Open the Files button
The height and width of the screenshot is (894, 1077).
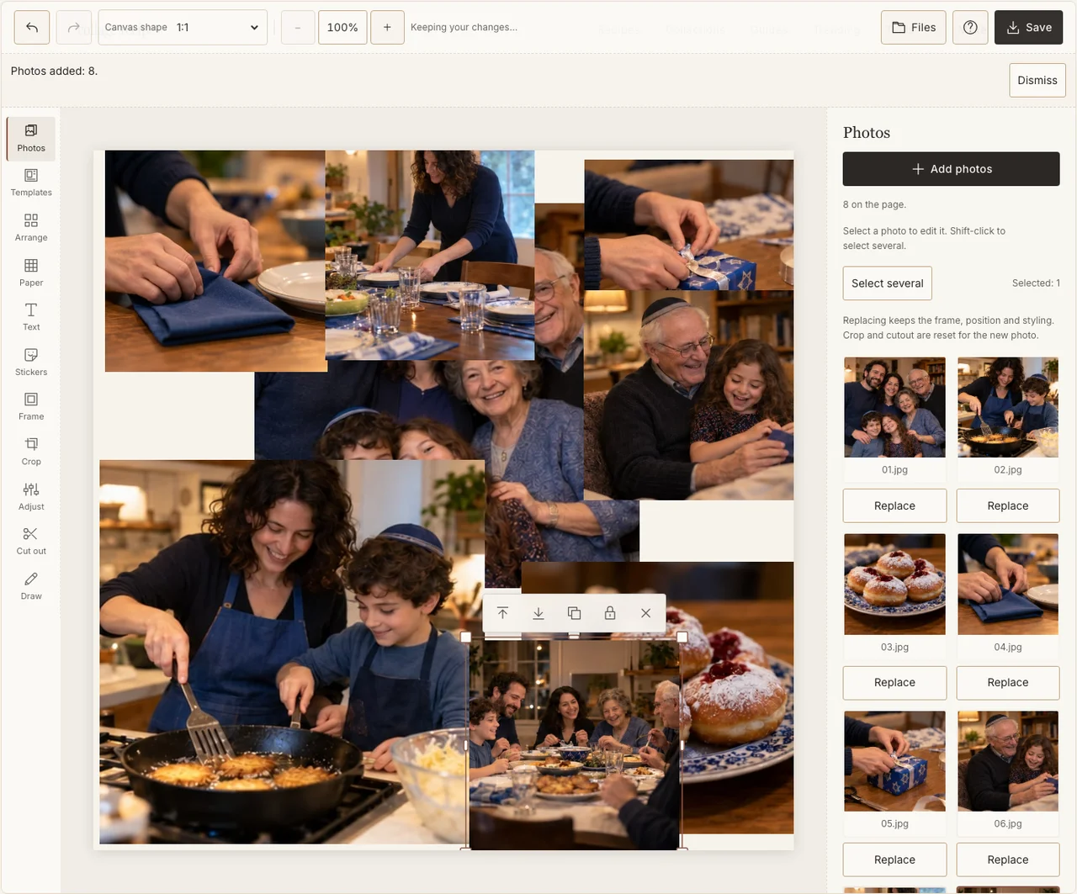click(914, 28)
